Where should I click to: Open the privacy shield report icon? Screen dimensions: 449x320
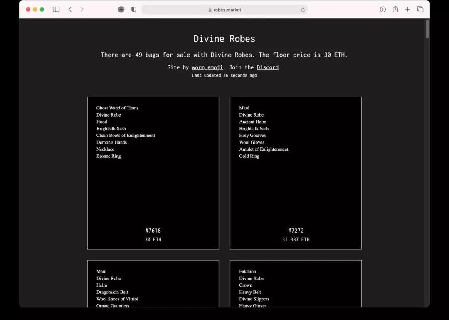click(133, 10)
